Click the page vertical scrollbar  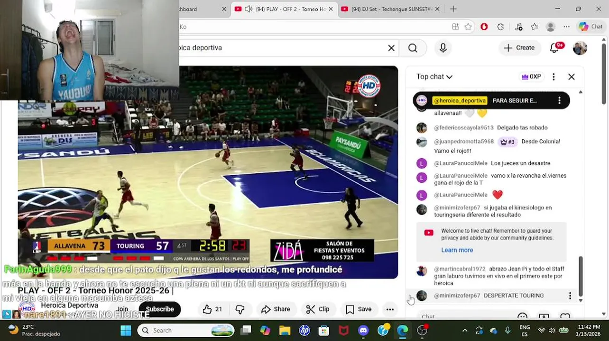pos(603,73)
